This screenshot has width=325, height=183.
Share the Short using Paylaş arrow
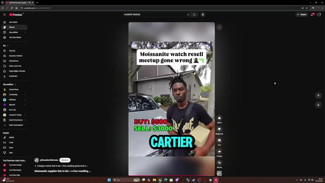click(x=219, y=151)
